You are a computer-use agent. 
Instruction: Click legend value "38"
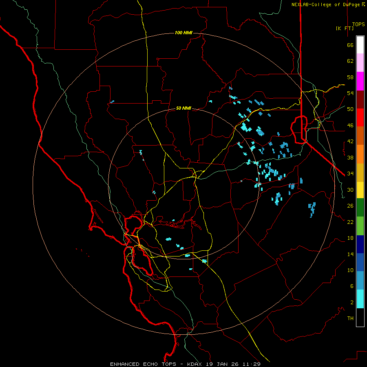350,157
